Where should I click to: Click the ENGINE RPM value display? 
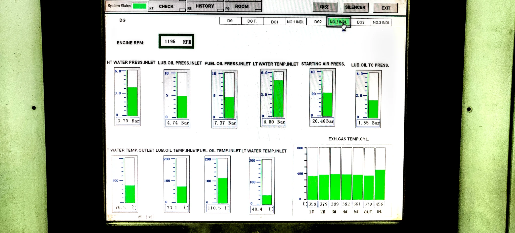176,41
